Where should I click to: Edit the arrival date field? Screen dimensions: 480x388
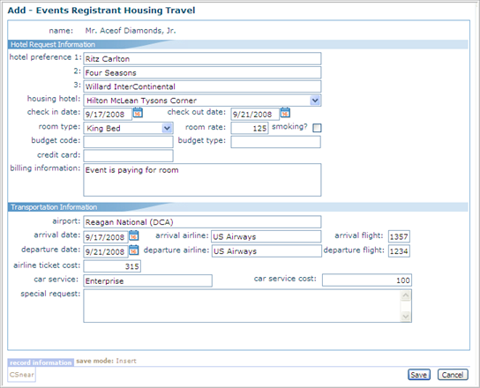point(106,237)
